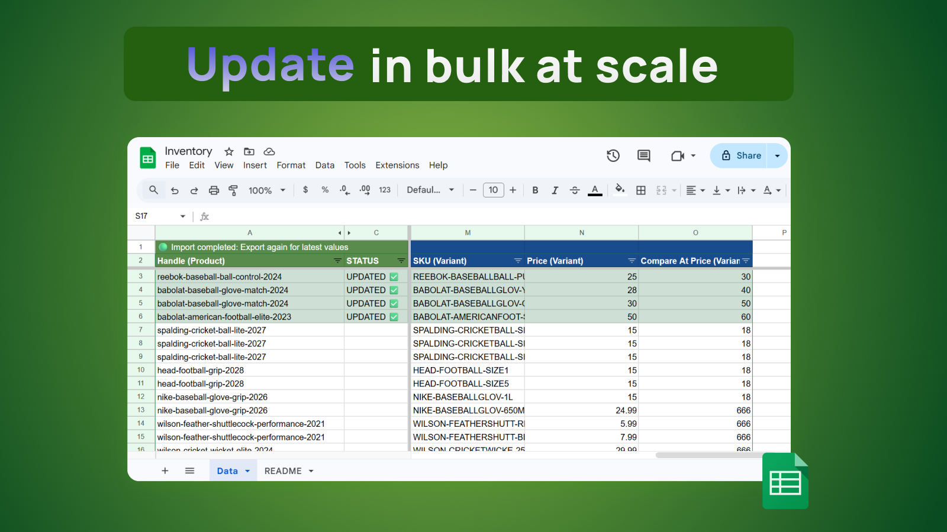The image size is (947, 532).
Task: Increase decimal places
Action: click(x=365, y=190)
